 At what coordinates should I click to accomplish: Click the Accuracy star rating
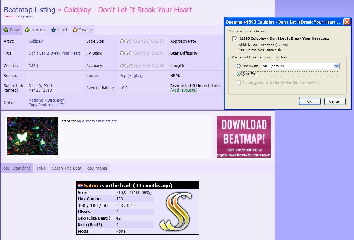coord(142,66)
